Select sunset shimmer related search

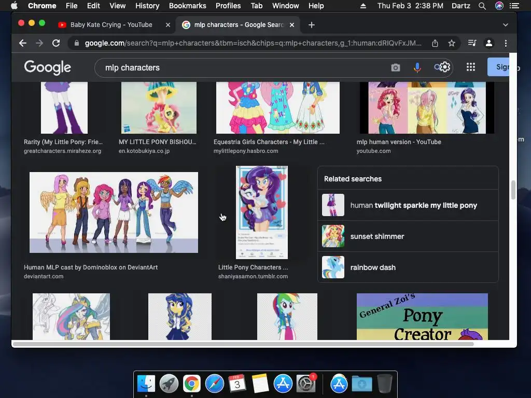408,236
